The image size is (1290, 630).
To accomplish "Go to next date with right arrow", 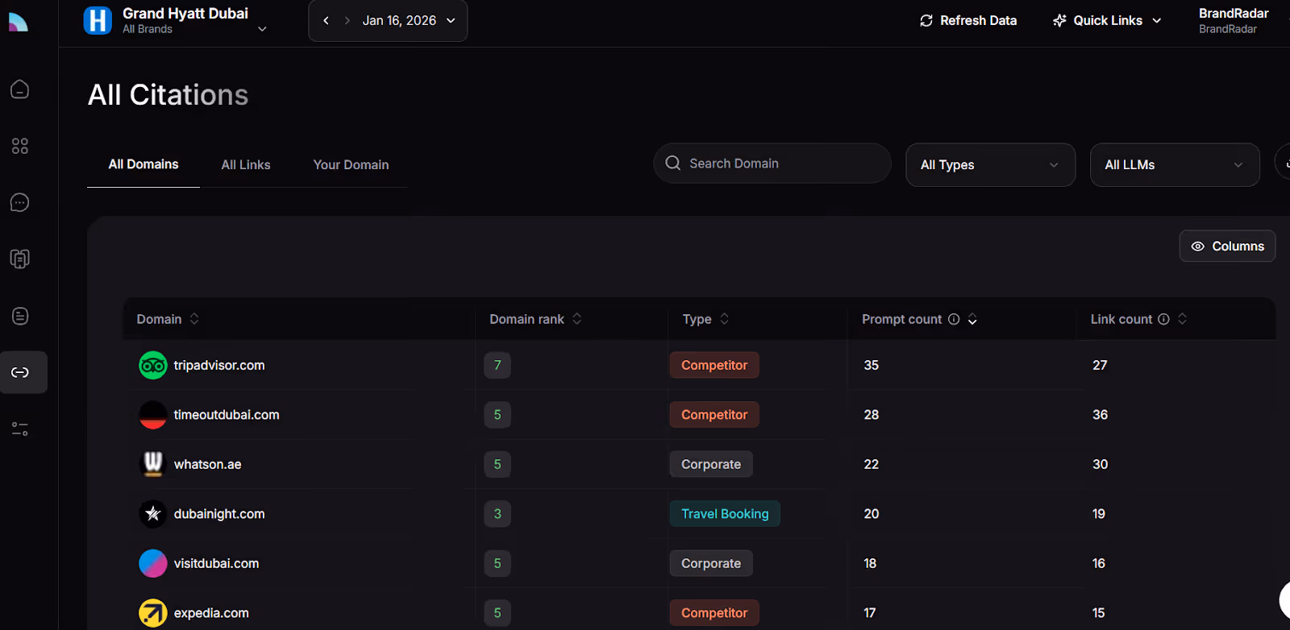I will (347, 21).
